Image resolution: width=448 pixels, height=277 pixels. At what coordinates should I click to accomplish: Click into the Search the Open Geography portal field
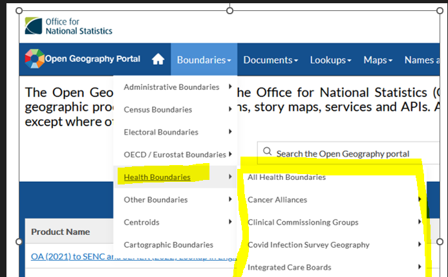coord(349,153)
